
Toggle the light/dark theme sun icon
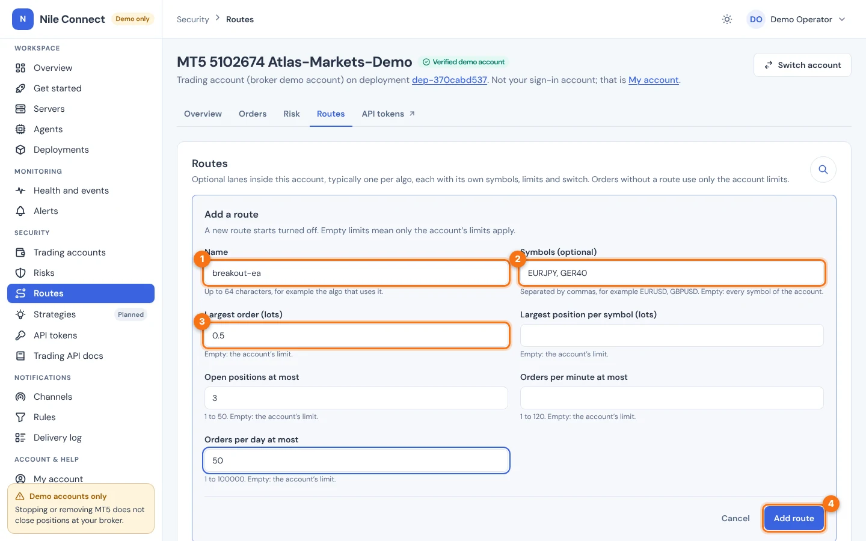(727, 19)
